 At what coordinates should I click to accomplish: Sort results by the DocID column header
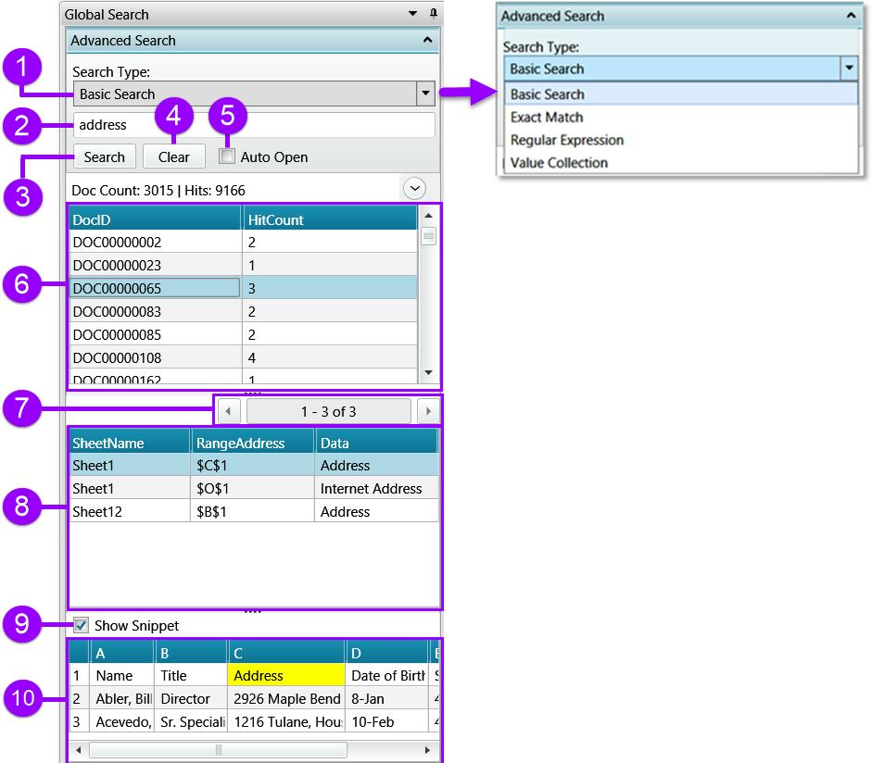pyautogui.click(x=155, y=219)
